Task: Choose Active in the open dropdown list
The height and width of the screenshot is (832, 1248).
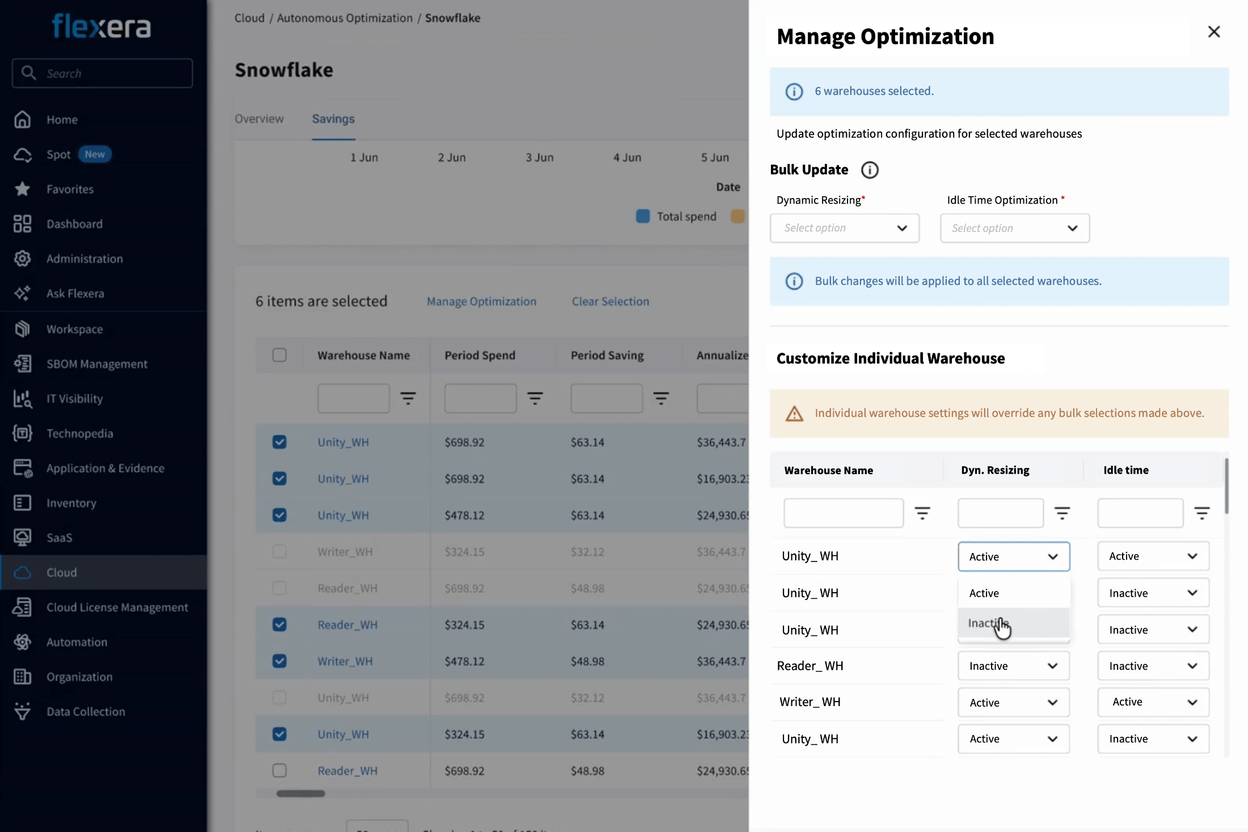Action: pos(1014,593)
